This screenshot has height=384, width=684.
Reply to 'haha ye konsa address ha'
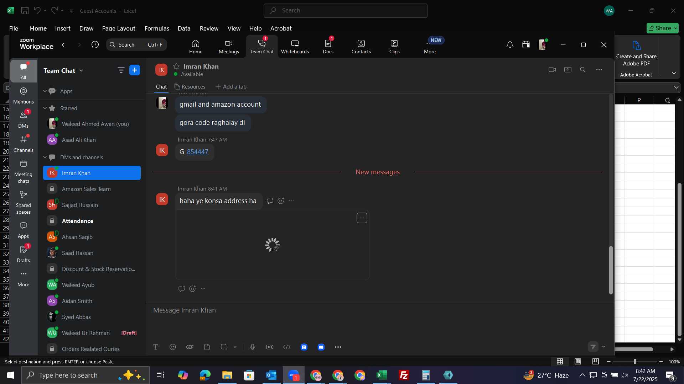click(270, 201)
